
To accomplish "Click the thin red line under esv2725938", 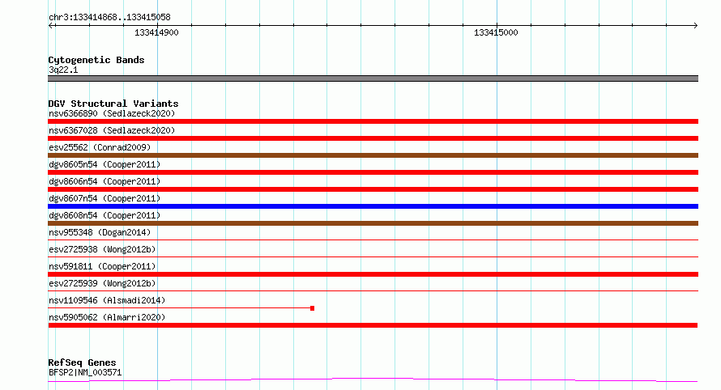I will click(373, 256).
